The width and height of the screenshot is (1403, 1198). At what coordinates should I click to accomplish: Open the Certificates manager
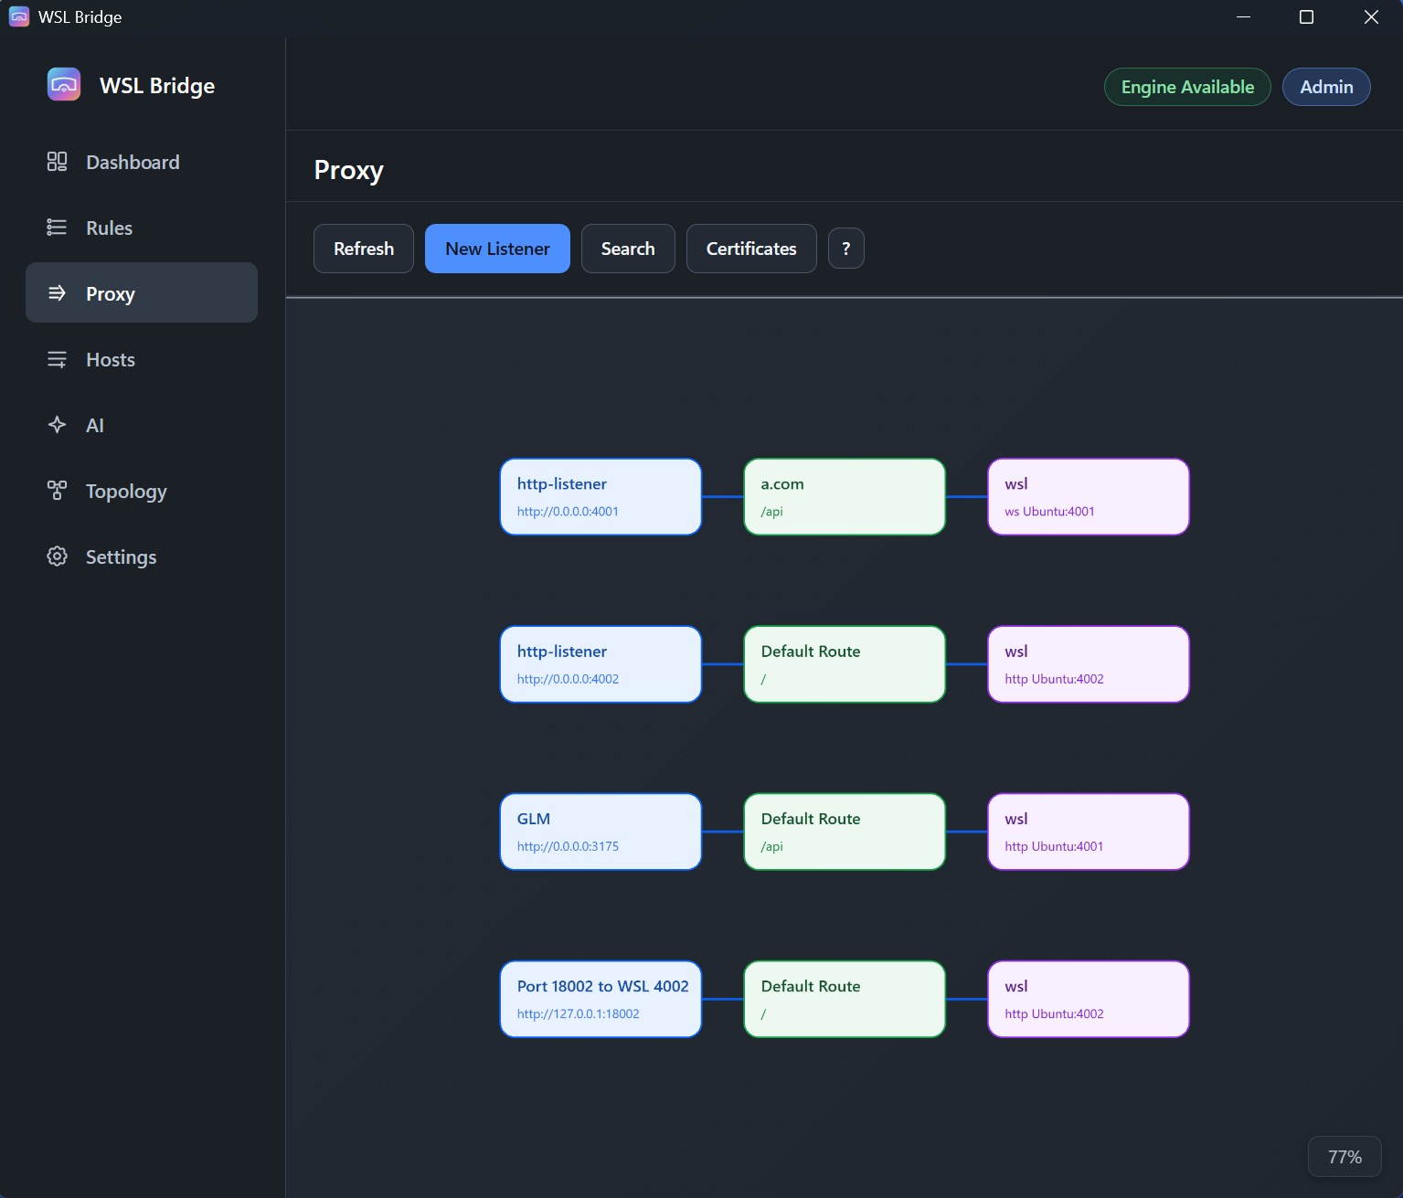coord(751,249)
